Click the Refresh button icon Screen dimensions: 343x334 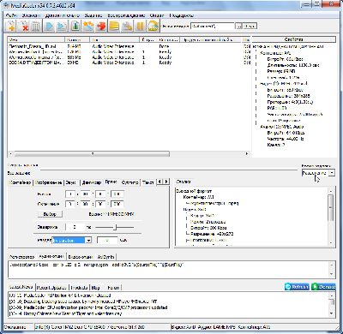click(297, 287)
